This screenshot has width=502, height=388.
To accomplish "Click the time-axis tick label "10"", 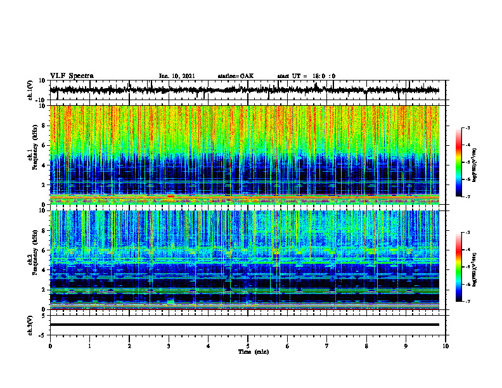I will (x=446, y=346).
